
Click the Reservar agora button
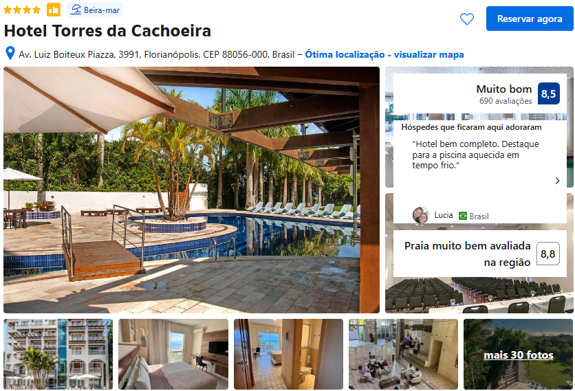[x=530, y=19]
